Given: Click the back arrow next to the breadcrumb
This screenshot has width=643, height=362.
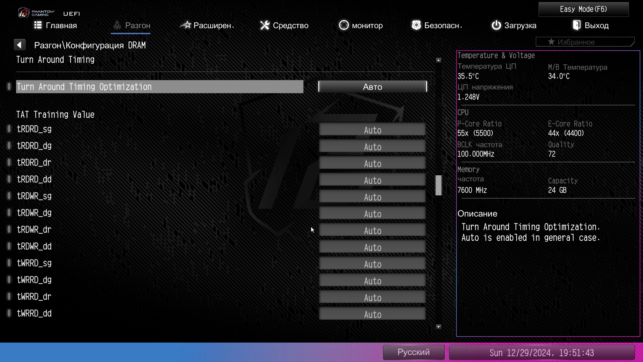Looking at the screenshot, I should (19, 45).
